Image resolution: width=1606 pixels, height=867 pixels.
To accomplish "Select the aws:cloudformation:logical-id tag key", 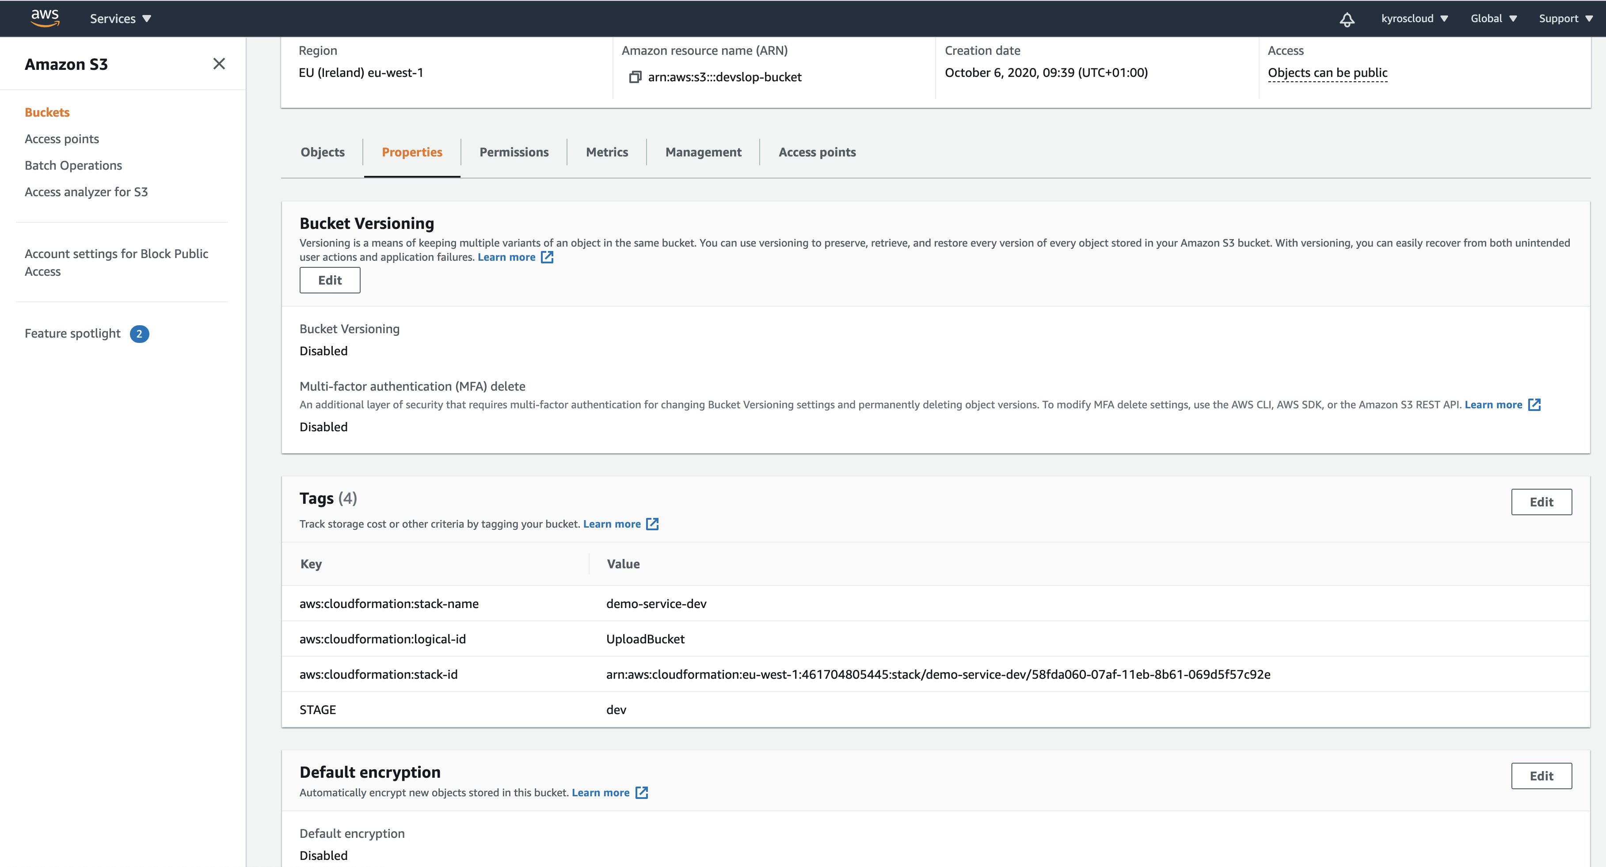I will [383, 639].
